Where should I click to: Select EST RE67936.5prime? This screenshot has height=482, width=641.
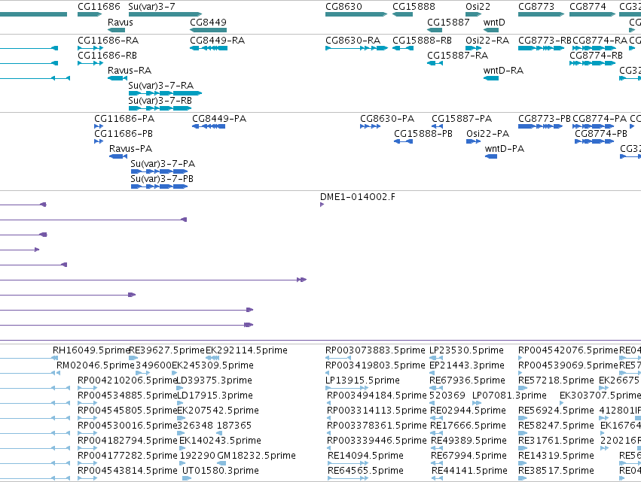coord(467,380)
